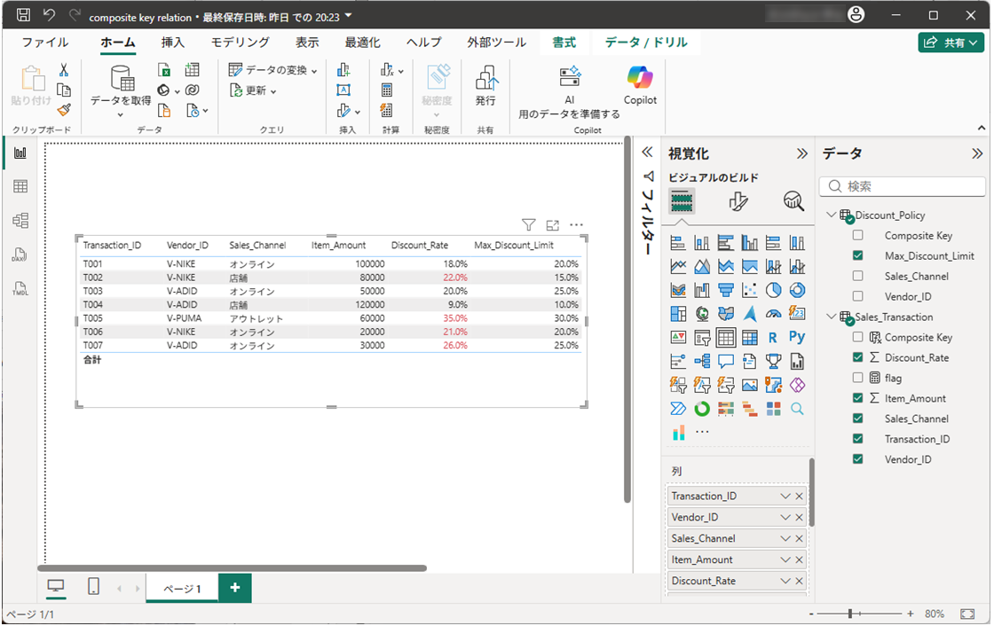Click the filter icon above the table visual
The width and height of the screenshot is (994, 626).
point(528,225)
